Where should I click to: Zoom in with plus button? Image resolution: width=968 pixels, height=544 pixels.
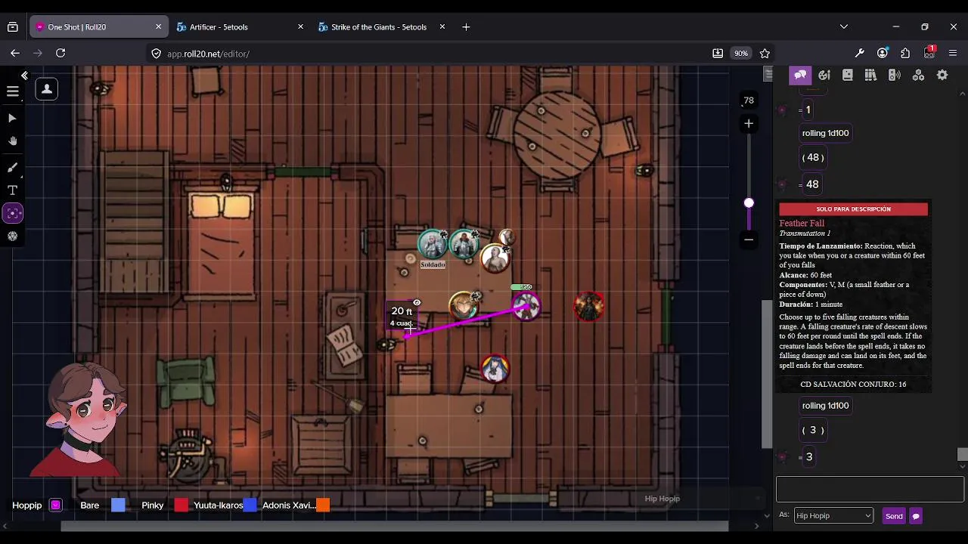[x=749, y=123]
